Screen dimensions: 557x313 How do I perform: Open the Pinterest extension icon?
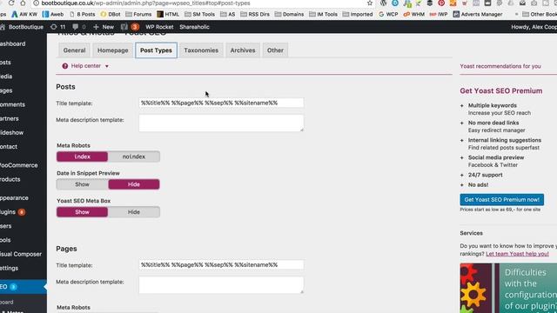pos(441,3)
